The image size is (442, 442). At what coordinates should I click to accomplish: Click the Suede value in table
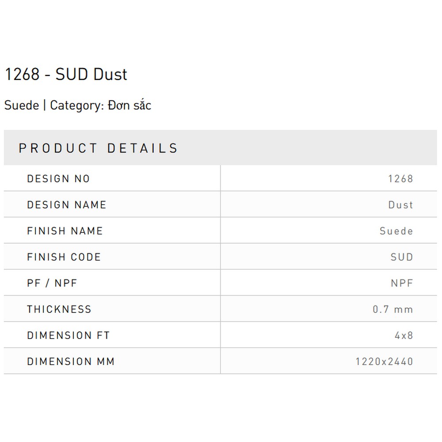[x=396, y=231]
